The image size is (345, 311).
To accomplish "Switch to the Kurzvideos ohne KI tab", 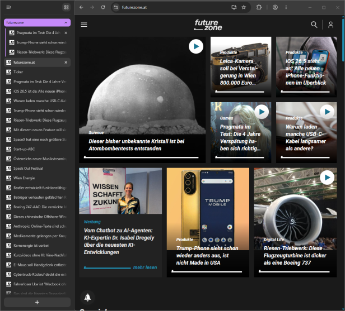I will (37, 255).
